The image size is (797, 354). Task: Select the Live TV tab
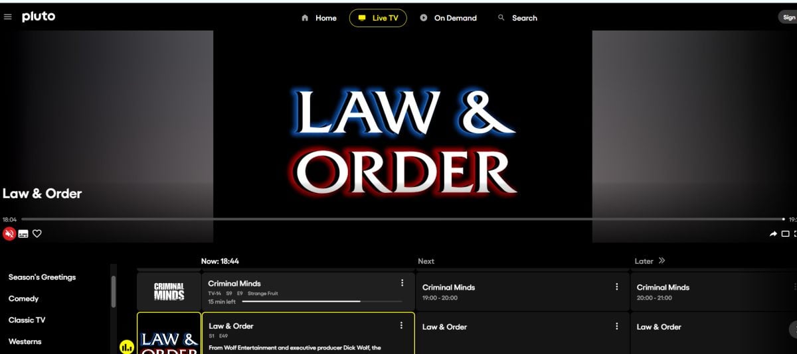click(378, 18)
